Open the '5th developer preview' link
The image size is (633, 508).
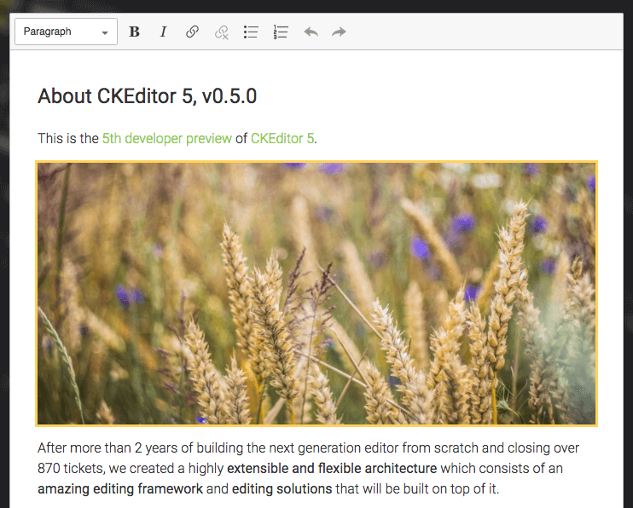166,138
